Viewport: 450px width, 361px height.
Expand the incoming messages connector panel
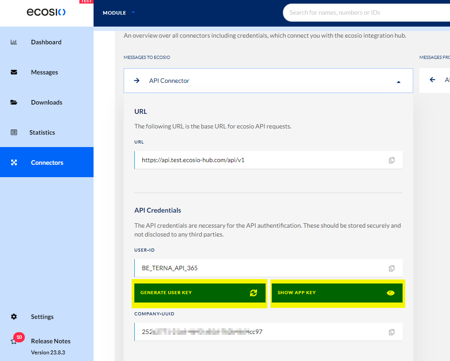(x=434, y=80)
